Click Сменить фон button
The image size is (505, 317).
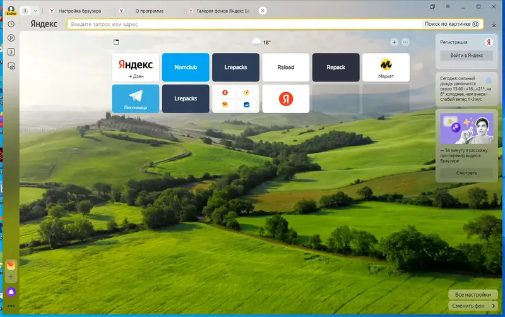(x=468, y=306)
